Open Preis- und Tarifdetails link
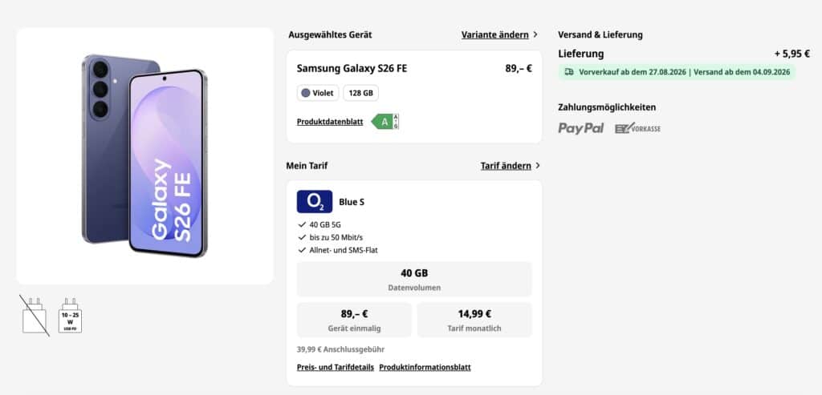Image resolution: width=822 pixels, height=395 pixels. (335, 367)
